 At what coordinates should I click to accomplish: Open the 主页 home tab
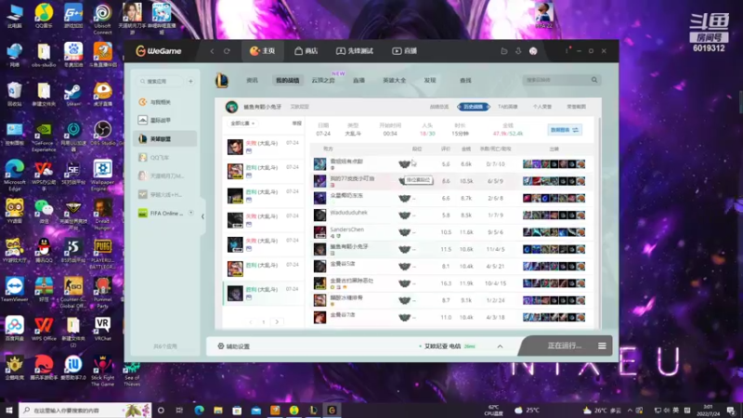click(x=263, y=51)
